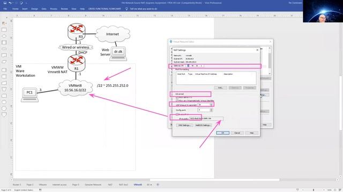The image size is (343, 192).
Task: Click Add... under Port Forwarding
Action: pos(220,87)
